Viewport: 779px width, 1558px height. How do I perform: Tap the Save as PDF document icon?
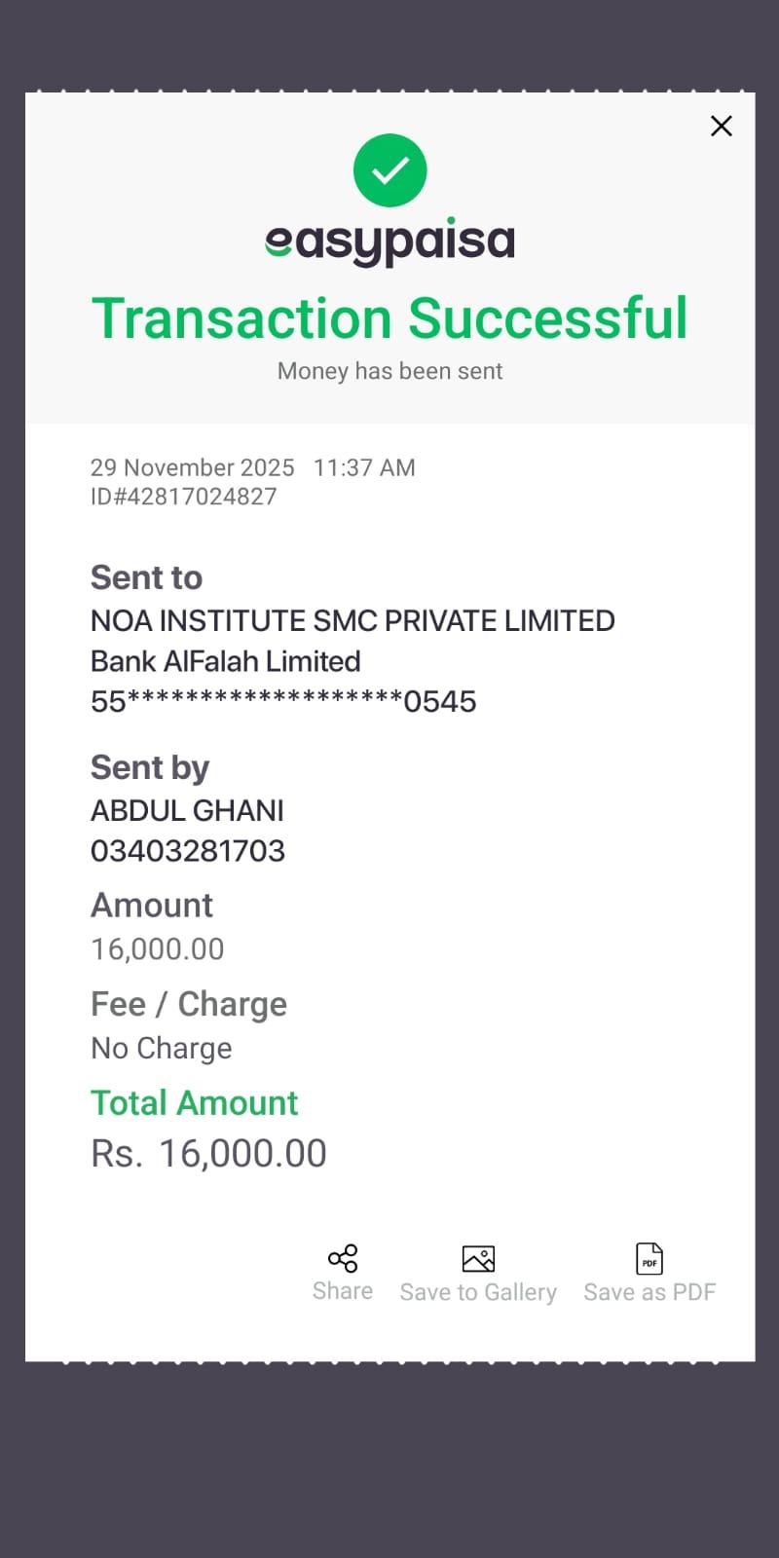coord(649,1259)
